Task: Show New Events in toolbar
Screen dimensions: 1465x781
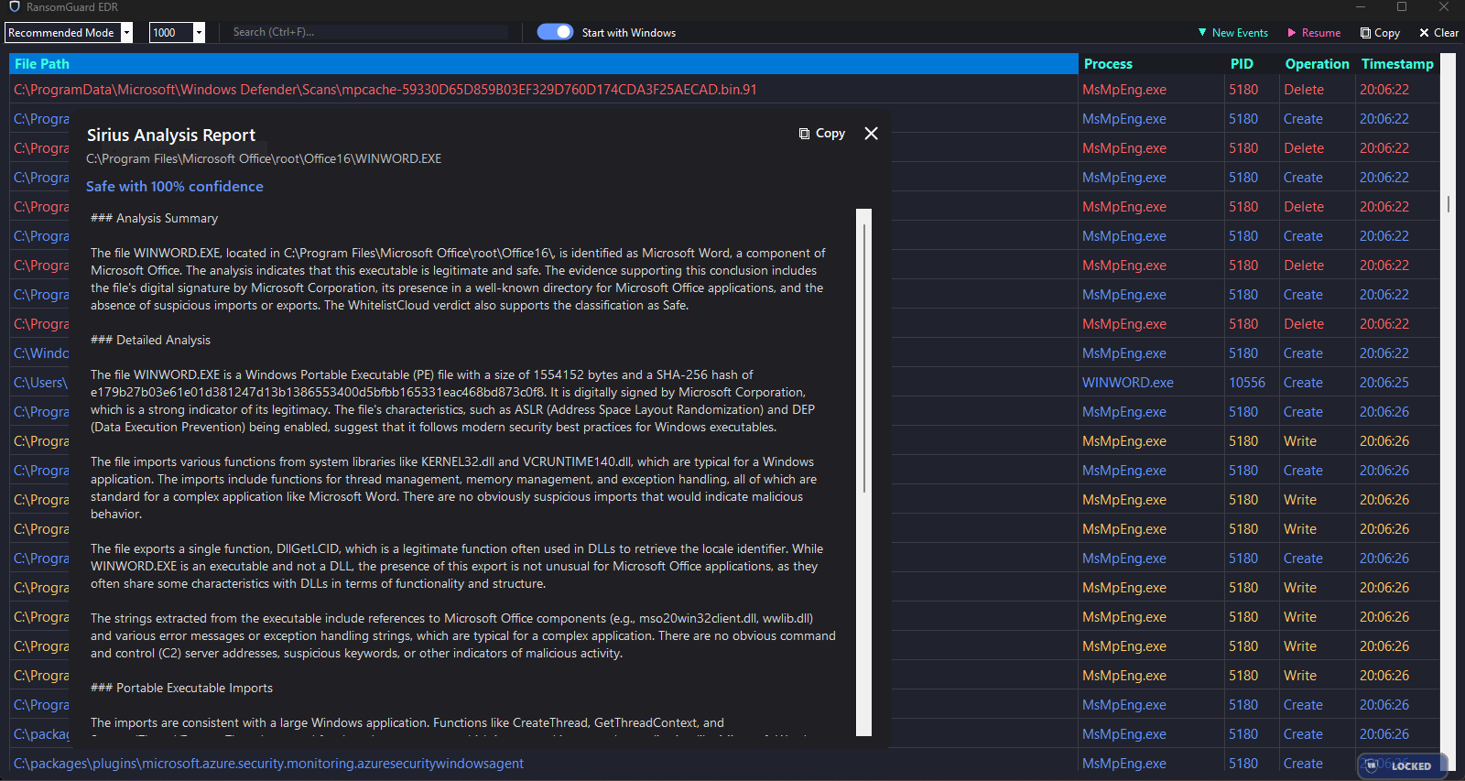Action: pyautogui.click(x=1233, y=33)
